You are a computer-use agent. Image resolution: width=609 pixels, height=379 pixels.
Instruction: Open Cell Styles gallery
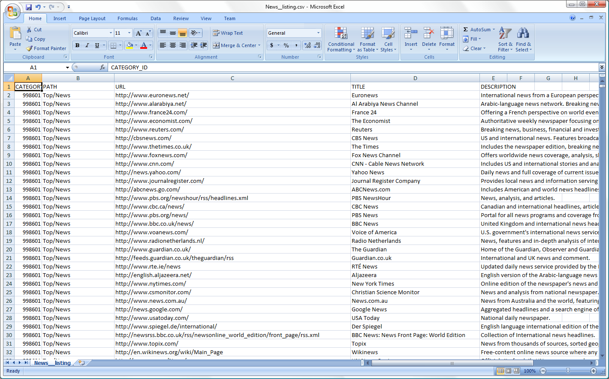tap(388, 39)
